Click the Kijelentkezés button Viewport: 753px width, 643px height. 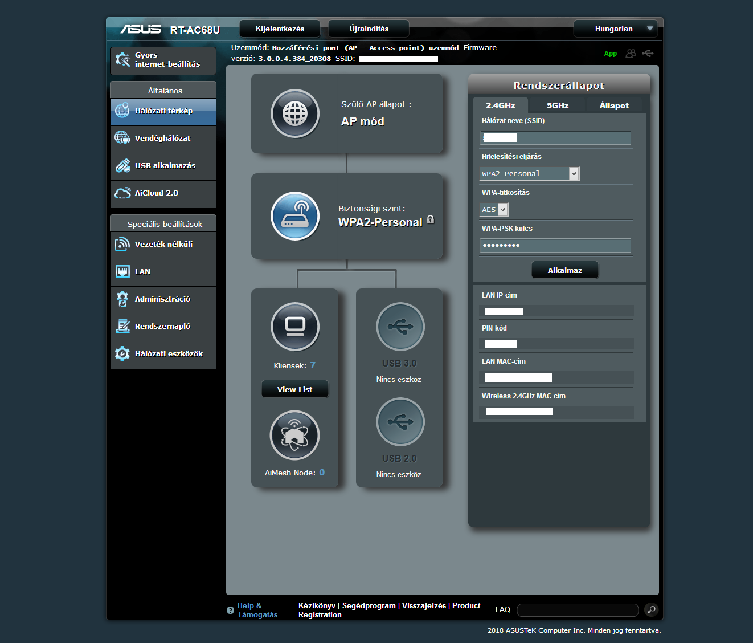tap(280, 29)
